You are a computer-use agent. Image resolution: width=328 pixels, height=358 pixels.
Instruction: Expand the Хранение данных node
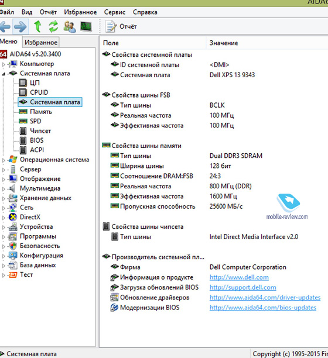pos(4,199)
